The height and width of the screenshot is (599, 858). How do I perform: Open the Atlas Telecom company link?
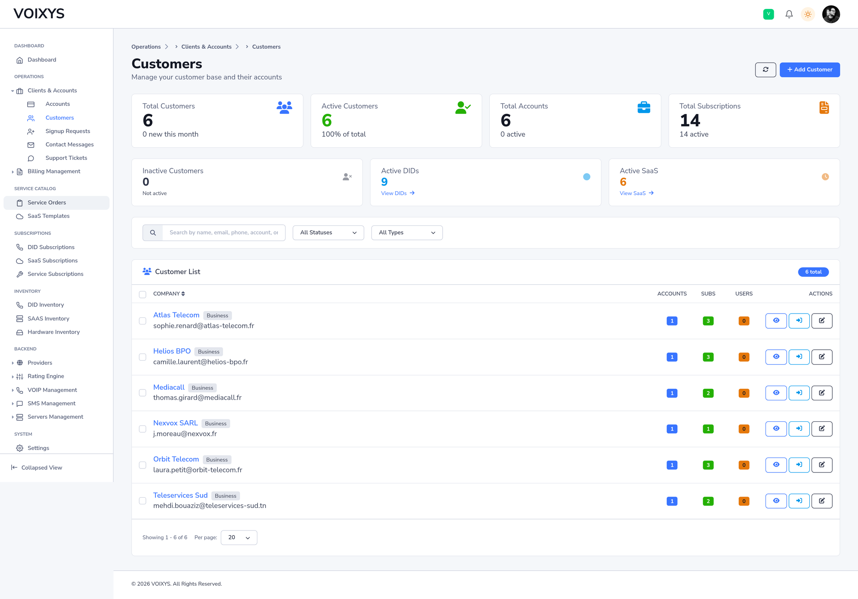tap(176, 315)
